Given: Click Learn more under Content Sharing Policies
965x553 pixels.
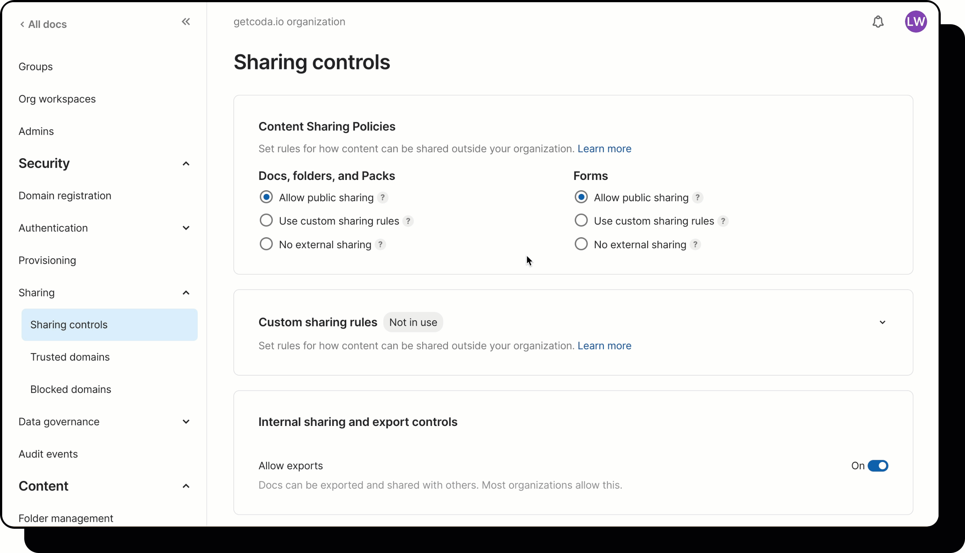Looking at the screenshot, I should point(604,148).
